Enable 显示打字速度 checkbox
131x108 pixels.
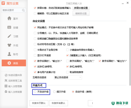pos(35,55)
